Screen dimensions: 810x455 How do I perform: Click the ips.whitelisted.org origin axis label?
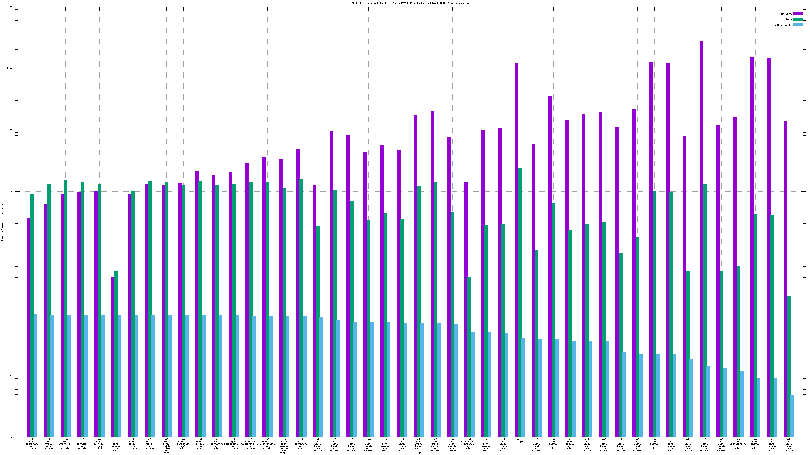738,444
